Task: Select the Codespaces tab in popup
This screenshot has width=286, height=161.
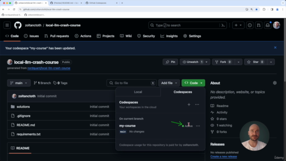Action: pyautogui.click(x=183, y=92)
